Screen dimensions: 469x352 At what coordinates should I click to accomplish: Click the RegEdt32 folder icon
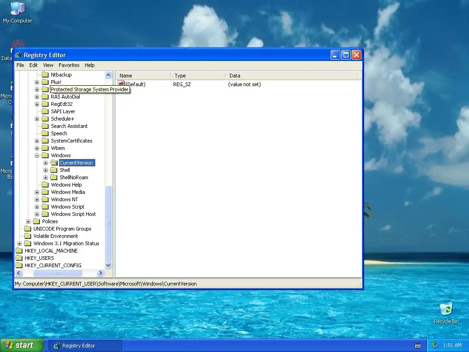(x=45, y=104)
